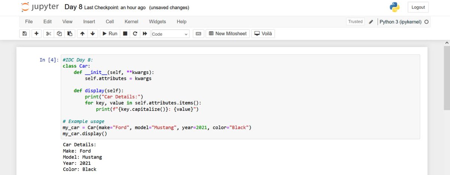Open the Edit menu
Screen dimensions: 450x175
pos(48,21)
